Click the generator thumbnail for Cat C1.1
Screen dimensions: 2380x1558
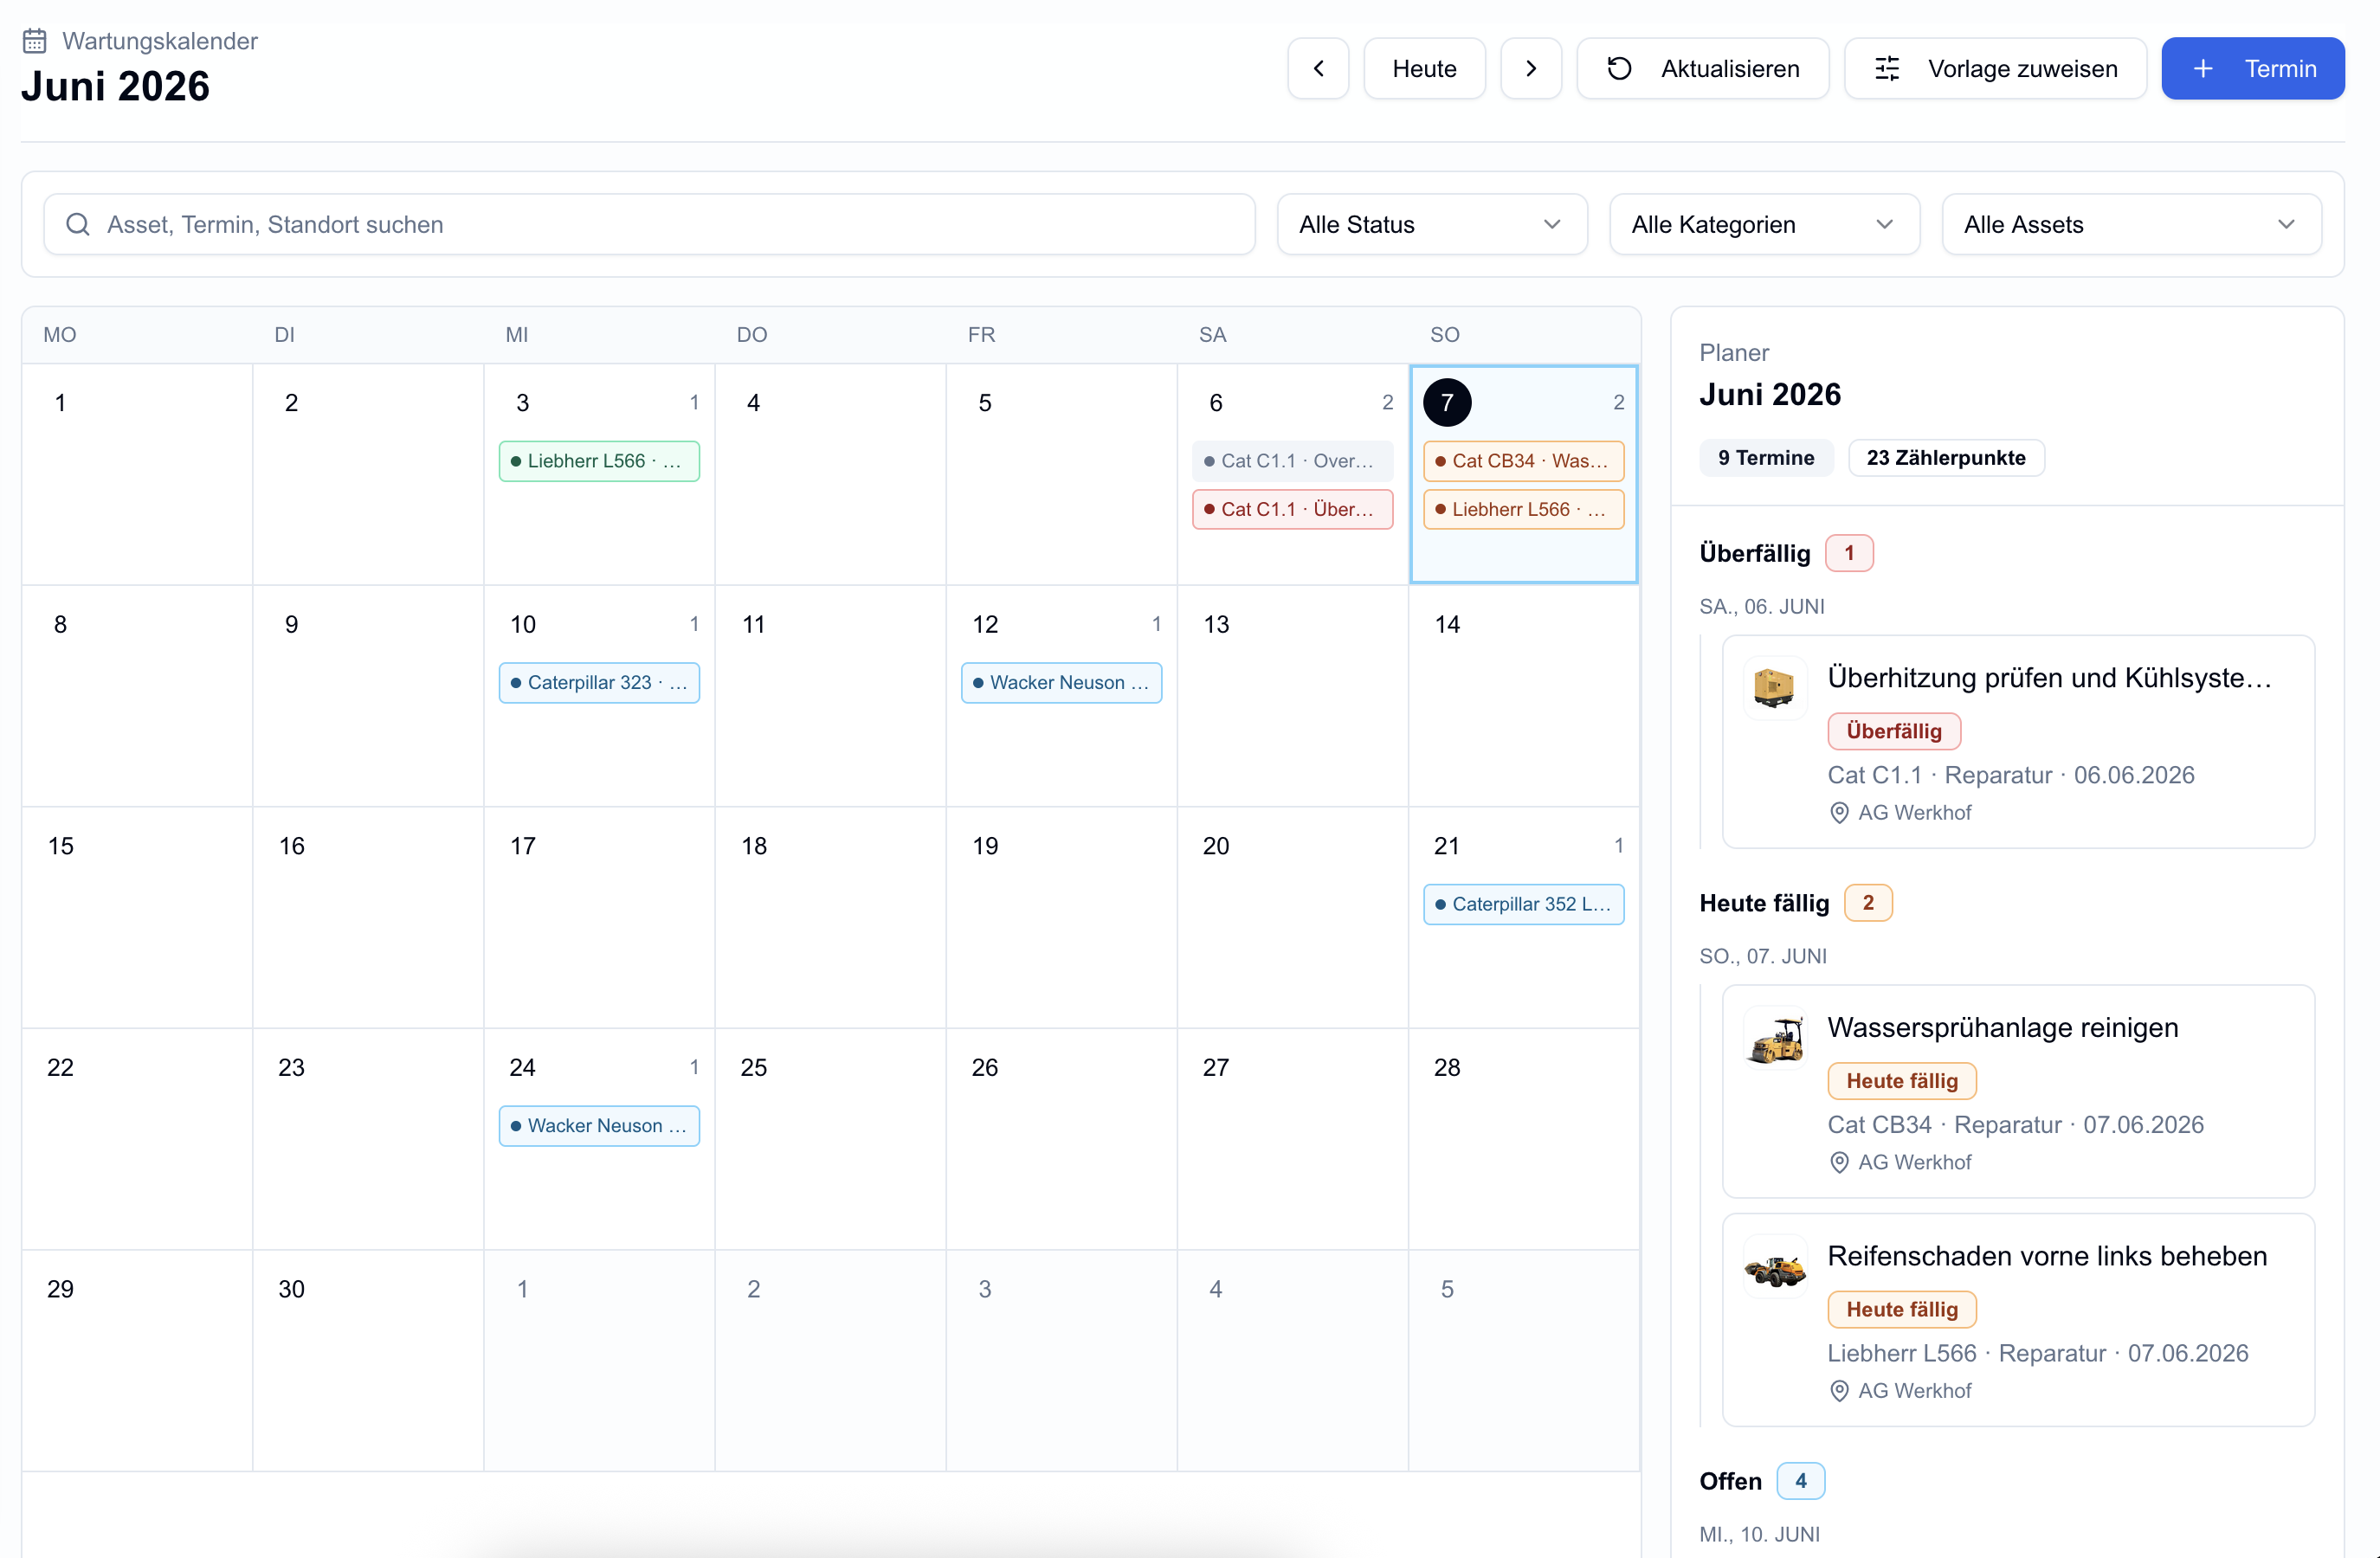click(1775, 688)
